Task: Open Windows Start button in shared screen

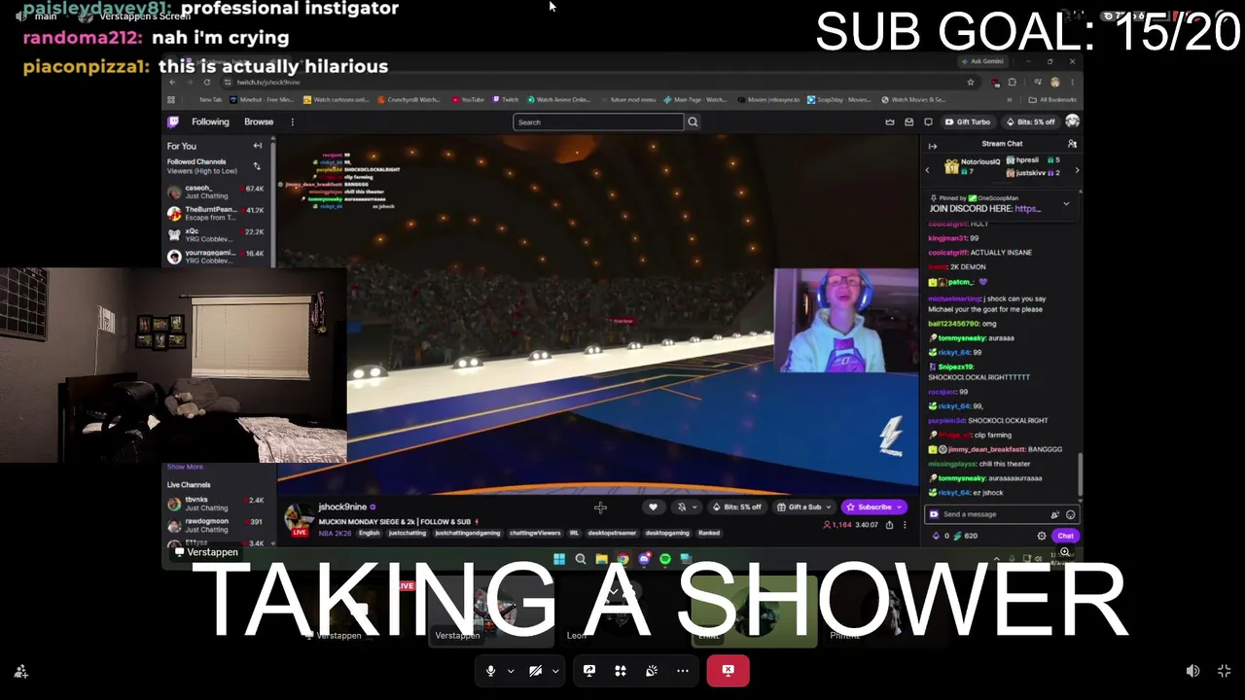Action: (x=559, y=559)
